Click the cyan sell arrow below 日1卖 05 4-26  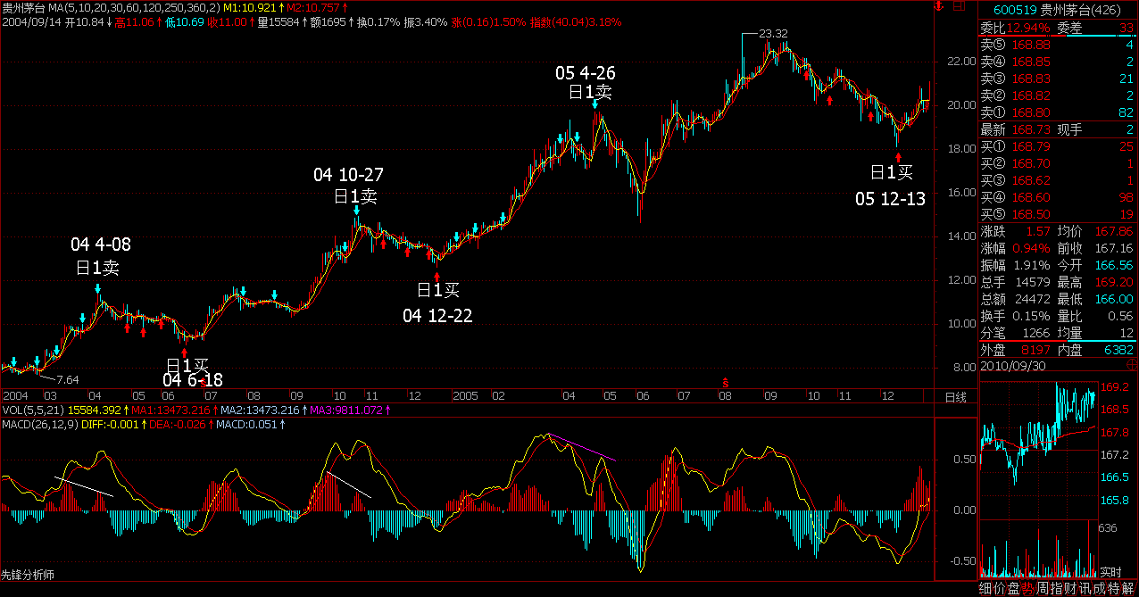[595, 104]
